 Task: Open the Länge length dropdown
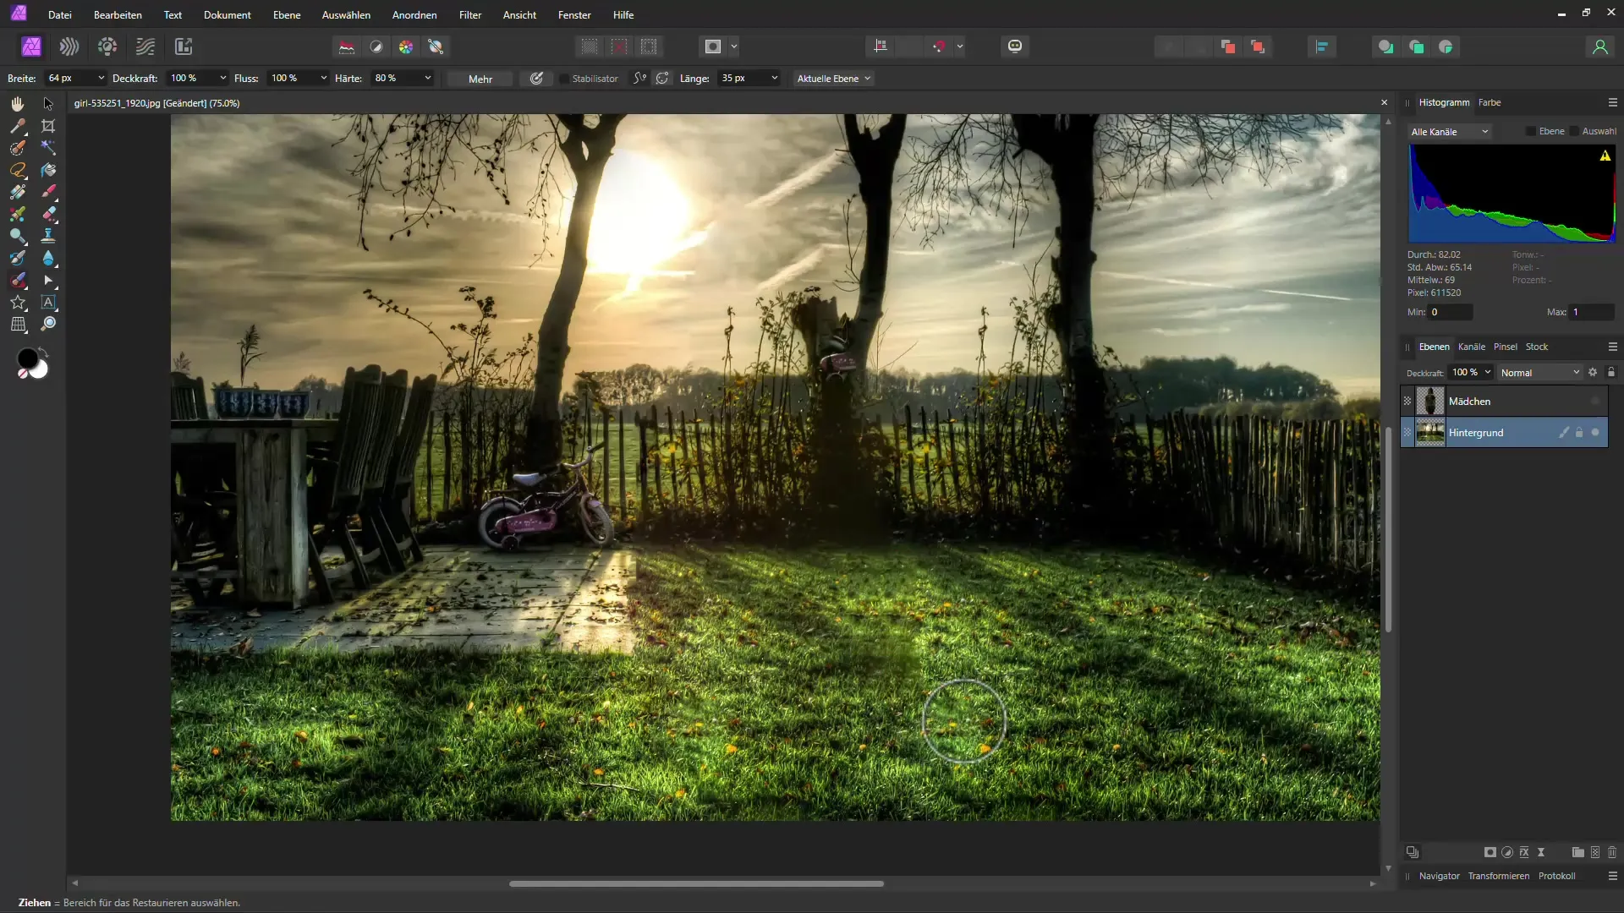point(774,78)
